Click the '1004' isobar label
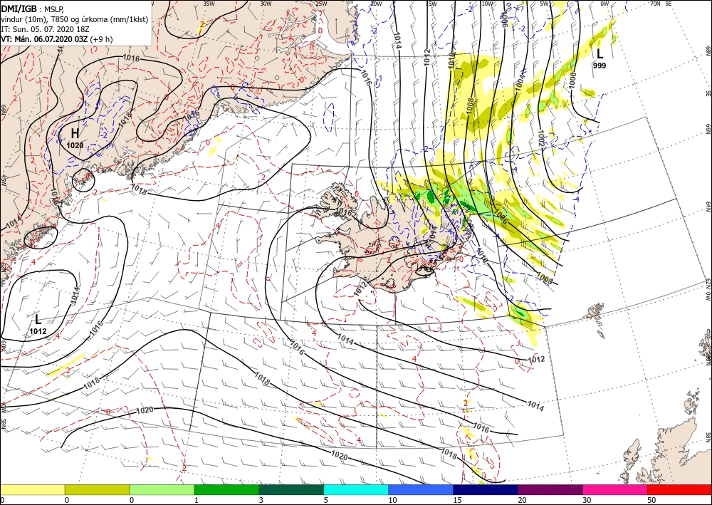 pos(520,83)
